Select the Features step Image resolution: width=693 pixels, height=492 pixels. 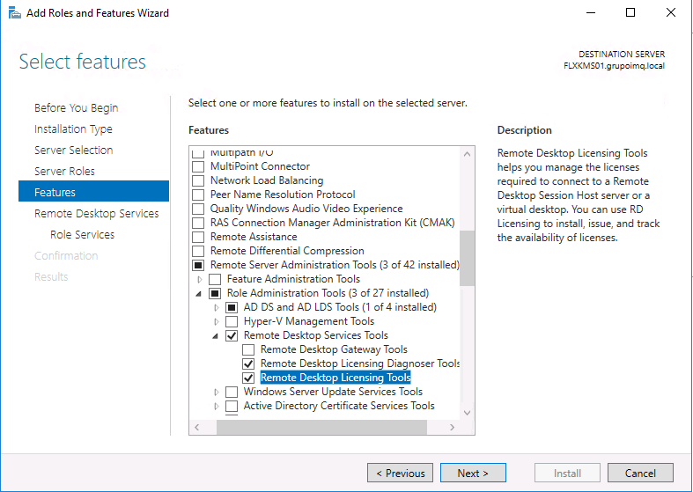pyautogui.click(x=93, y=191)
